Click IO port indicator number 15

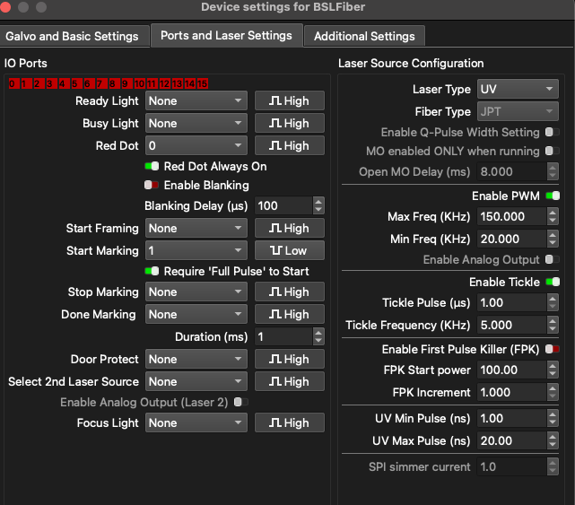(x=203, y=83)
